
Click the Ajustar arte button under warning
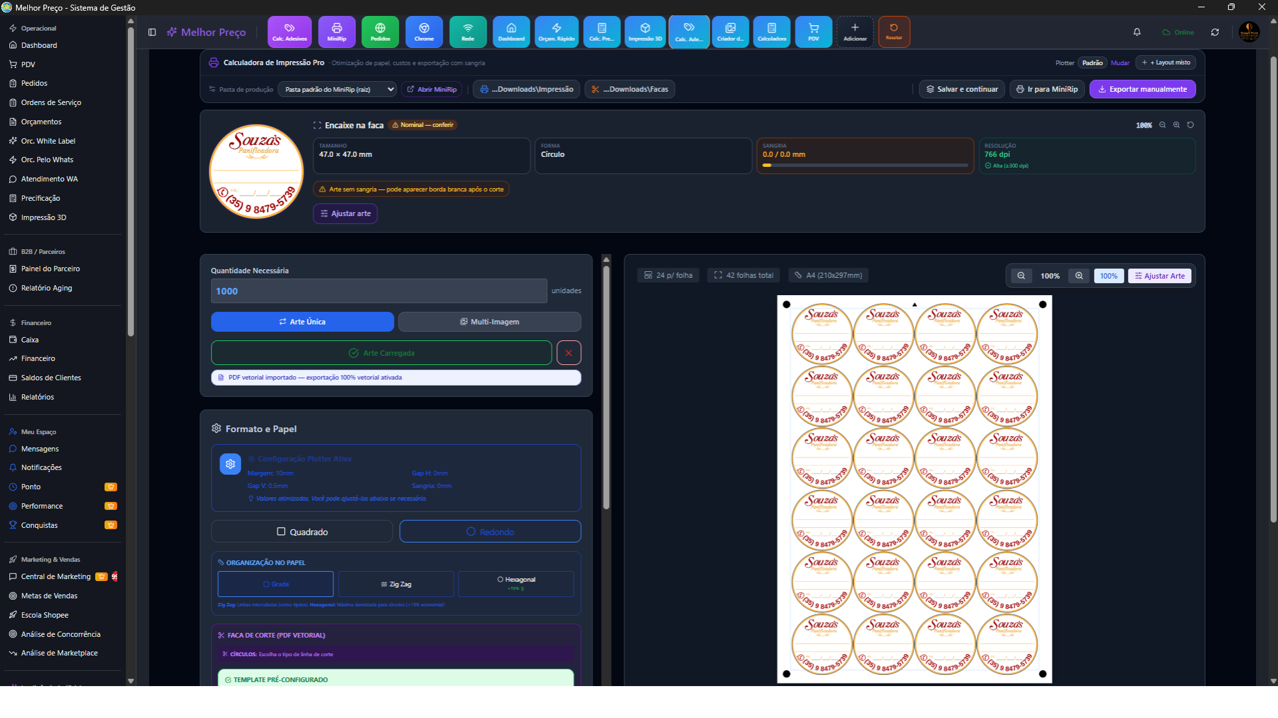pos(345,213)
